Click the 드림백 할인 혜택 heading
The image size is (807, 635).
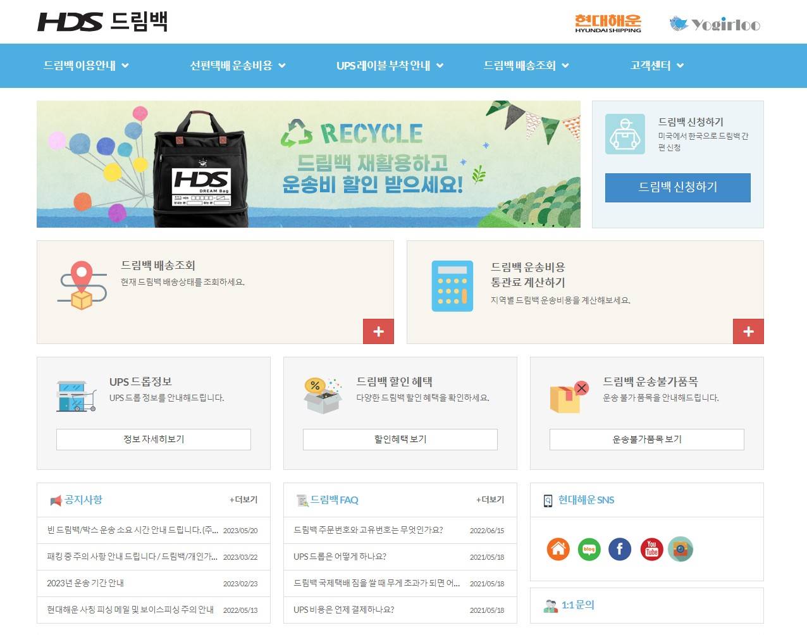[x=394, y=382]
